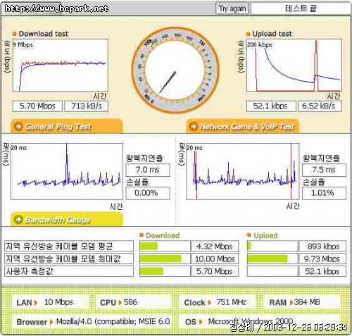Click the orange arrow icon next to OS

[x=201, y=322]
